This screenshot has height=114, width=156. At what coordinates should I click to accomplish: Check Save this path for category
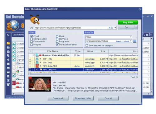pos(87,45)
